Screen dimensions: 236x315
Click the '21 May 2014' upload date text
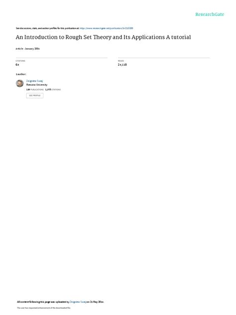tap(97, 302)
